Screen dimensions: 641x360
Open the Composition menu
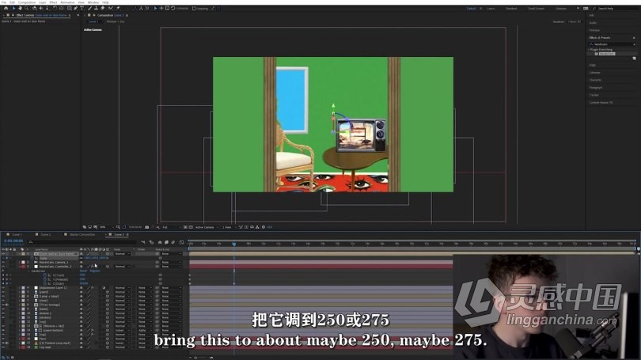(x=27, y=2)
